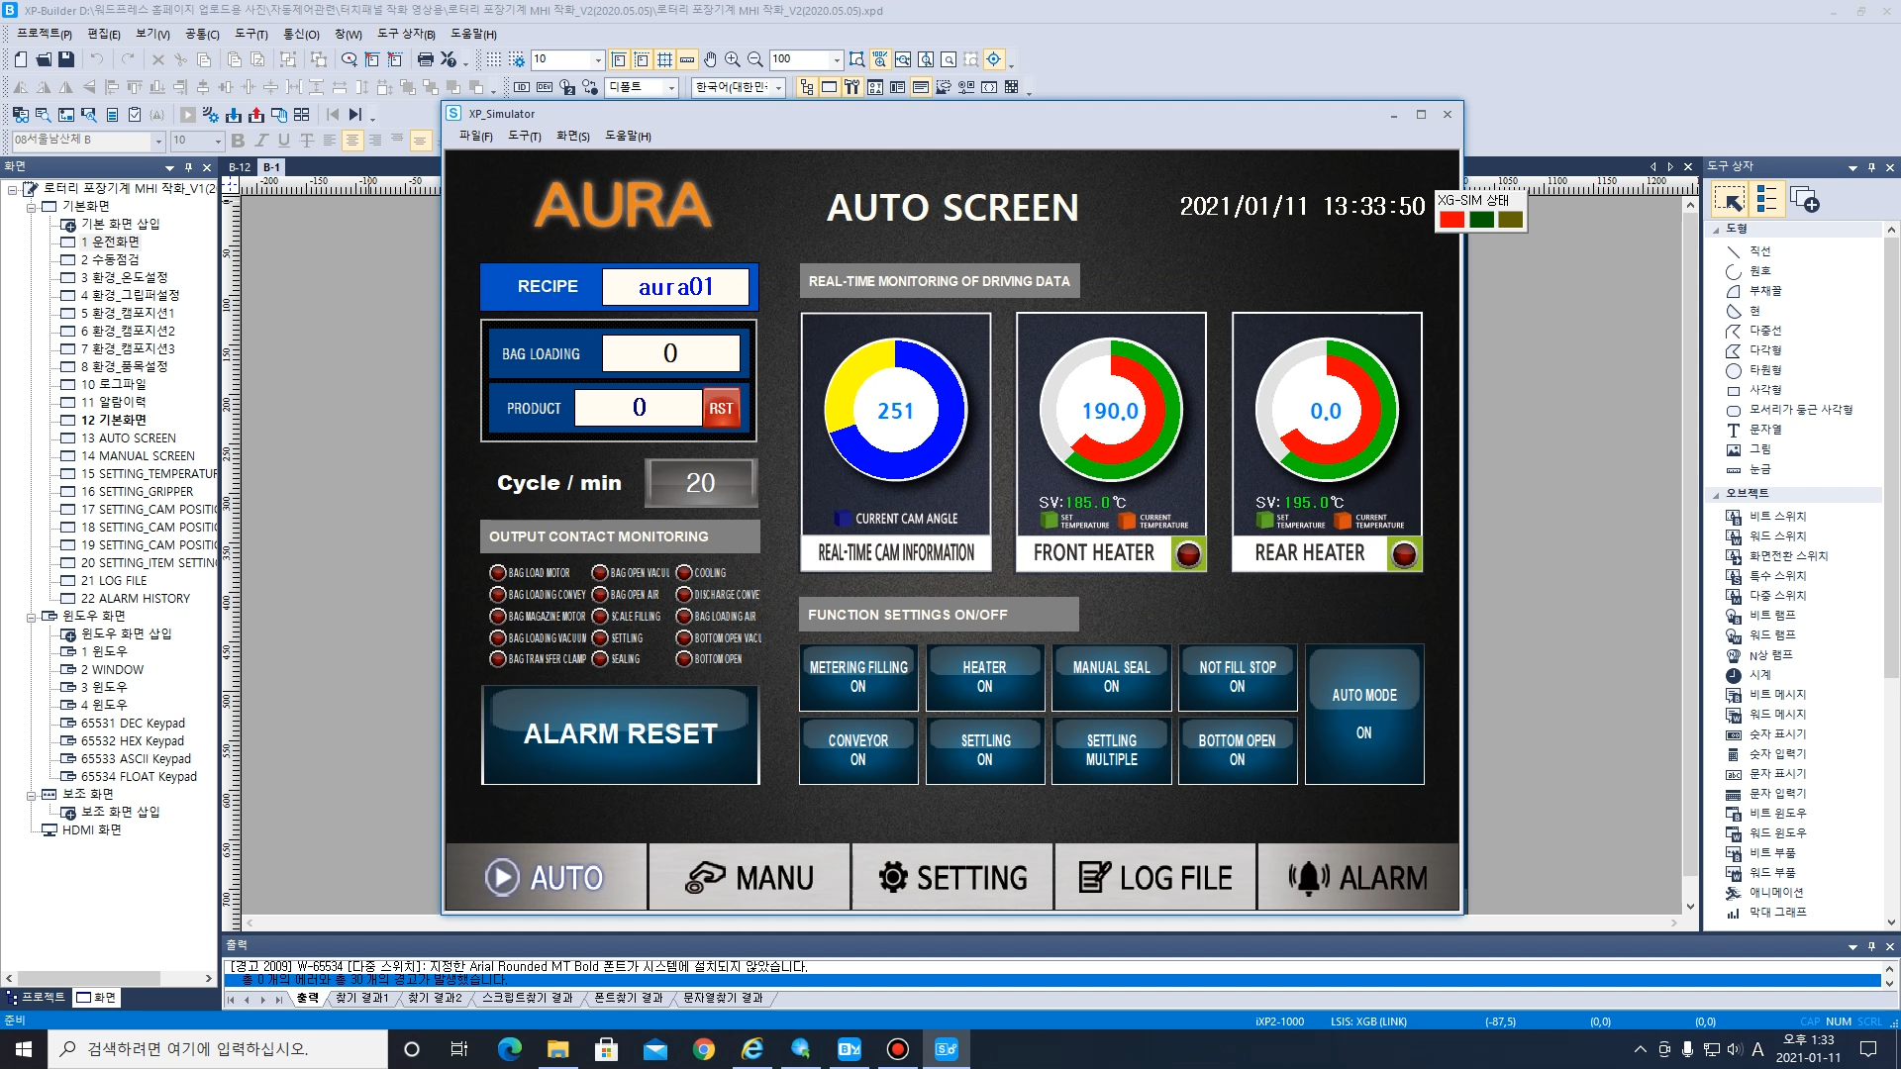This screenshot has height=1069, width=1901.
Task: Toggle the HEATER ON function switch
Action: (984, 677)
